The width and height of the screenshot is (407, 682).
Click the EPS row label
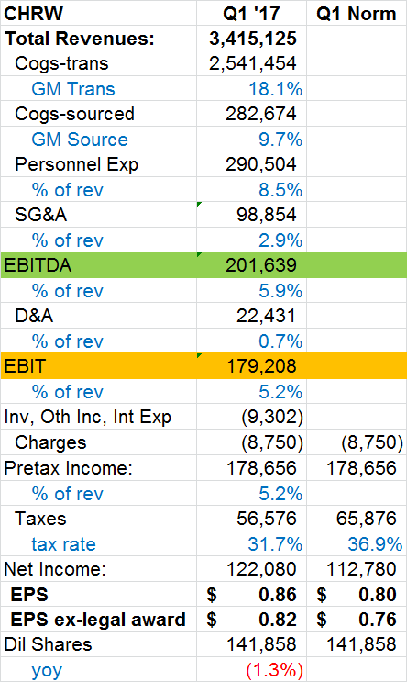tap(29, 595)
